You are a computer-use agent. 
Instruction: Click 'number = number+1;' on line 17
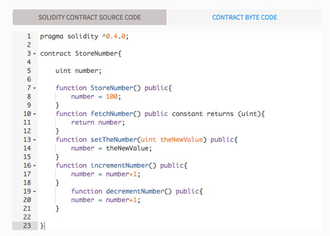pyautogui.click(x=106, y=174)
